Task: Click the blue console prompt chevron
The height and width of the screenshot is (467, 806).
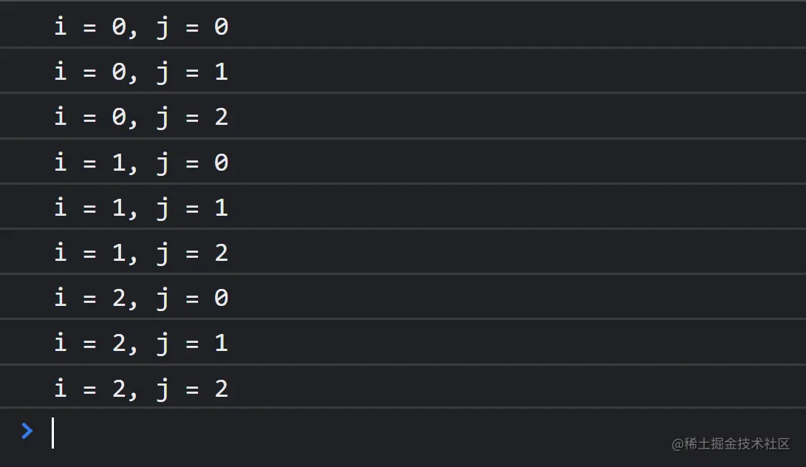Action: click(x=27, y=431)
